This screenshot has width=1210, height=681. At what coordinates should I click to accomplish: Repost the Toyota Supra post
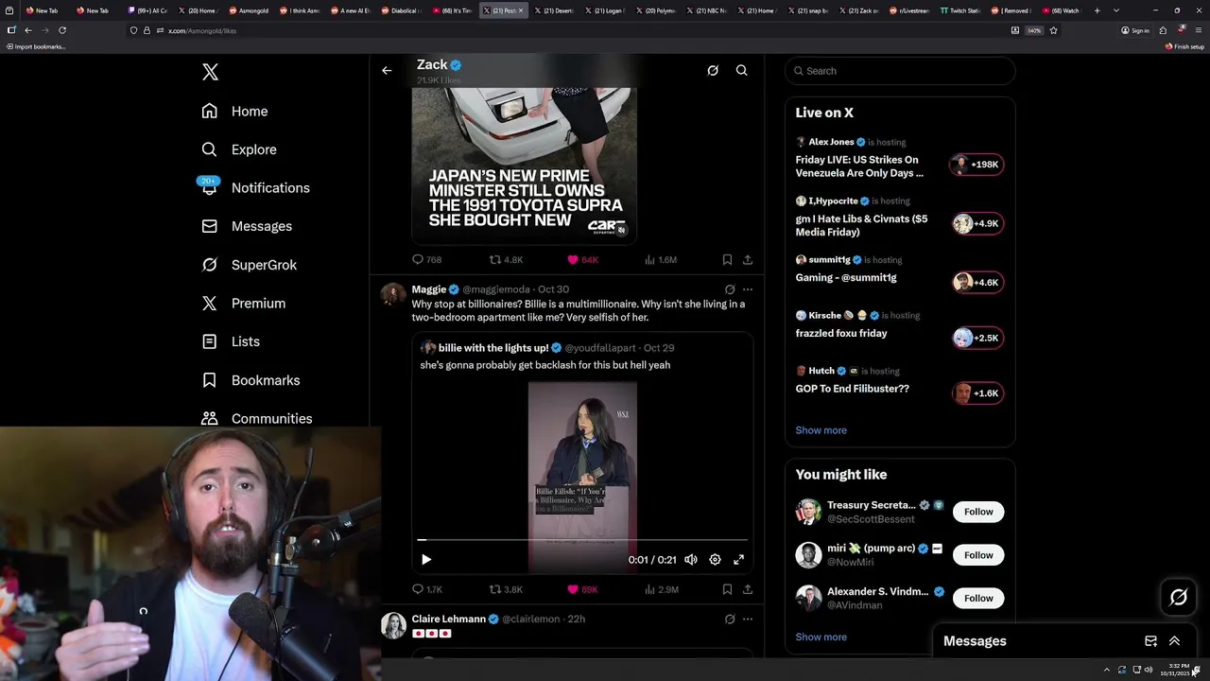506,259
